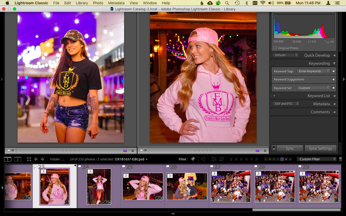Open the Window menu

150,3
